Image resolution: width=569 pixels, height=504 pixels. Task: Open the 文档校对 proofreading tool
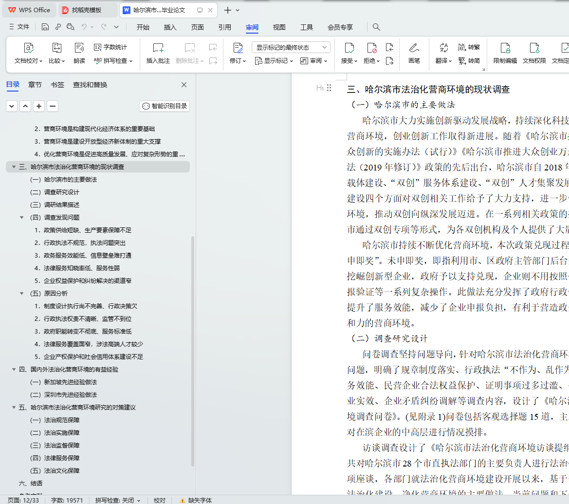[x=28, y=54]
